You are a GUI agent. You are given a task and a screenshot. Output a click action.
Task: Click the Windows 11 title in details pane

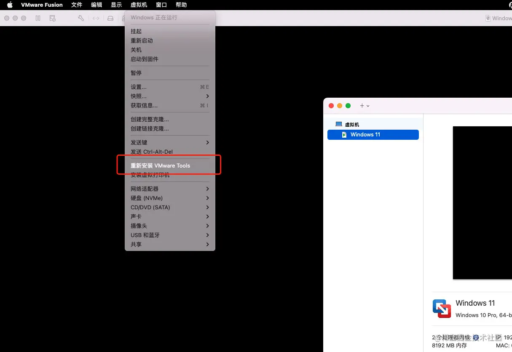475,303
